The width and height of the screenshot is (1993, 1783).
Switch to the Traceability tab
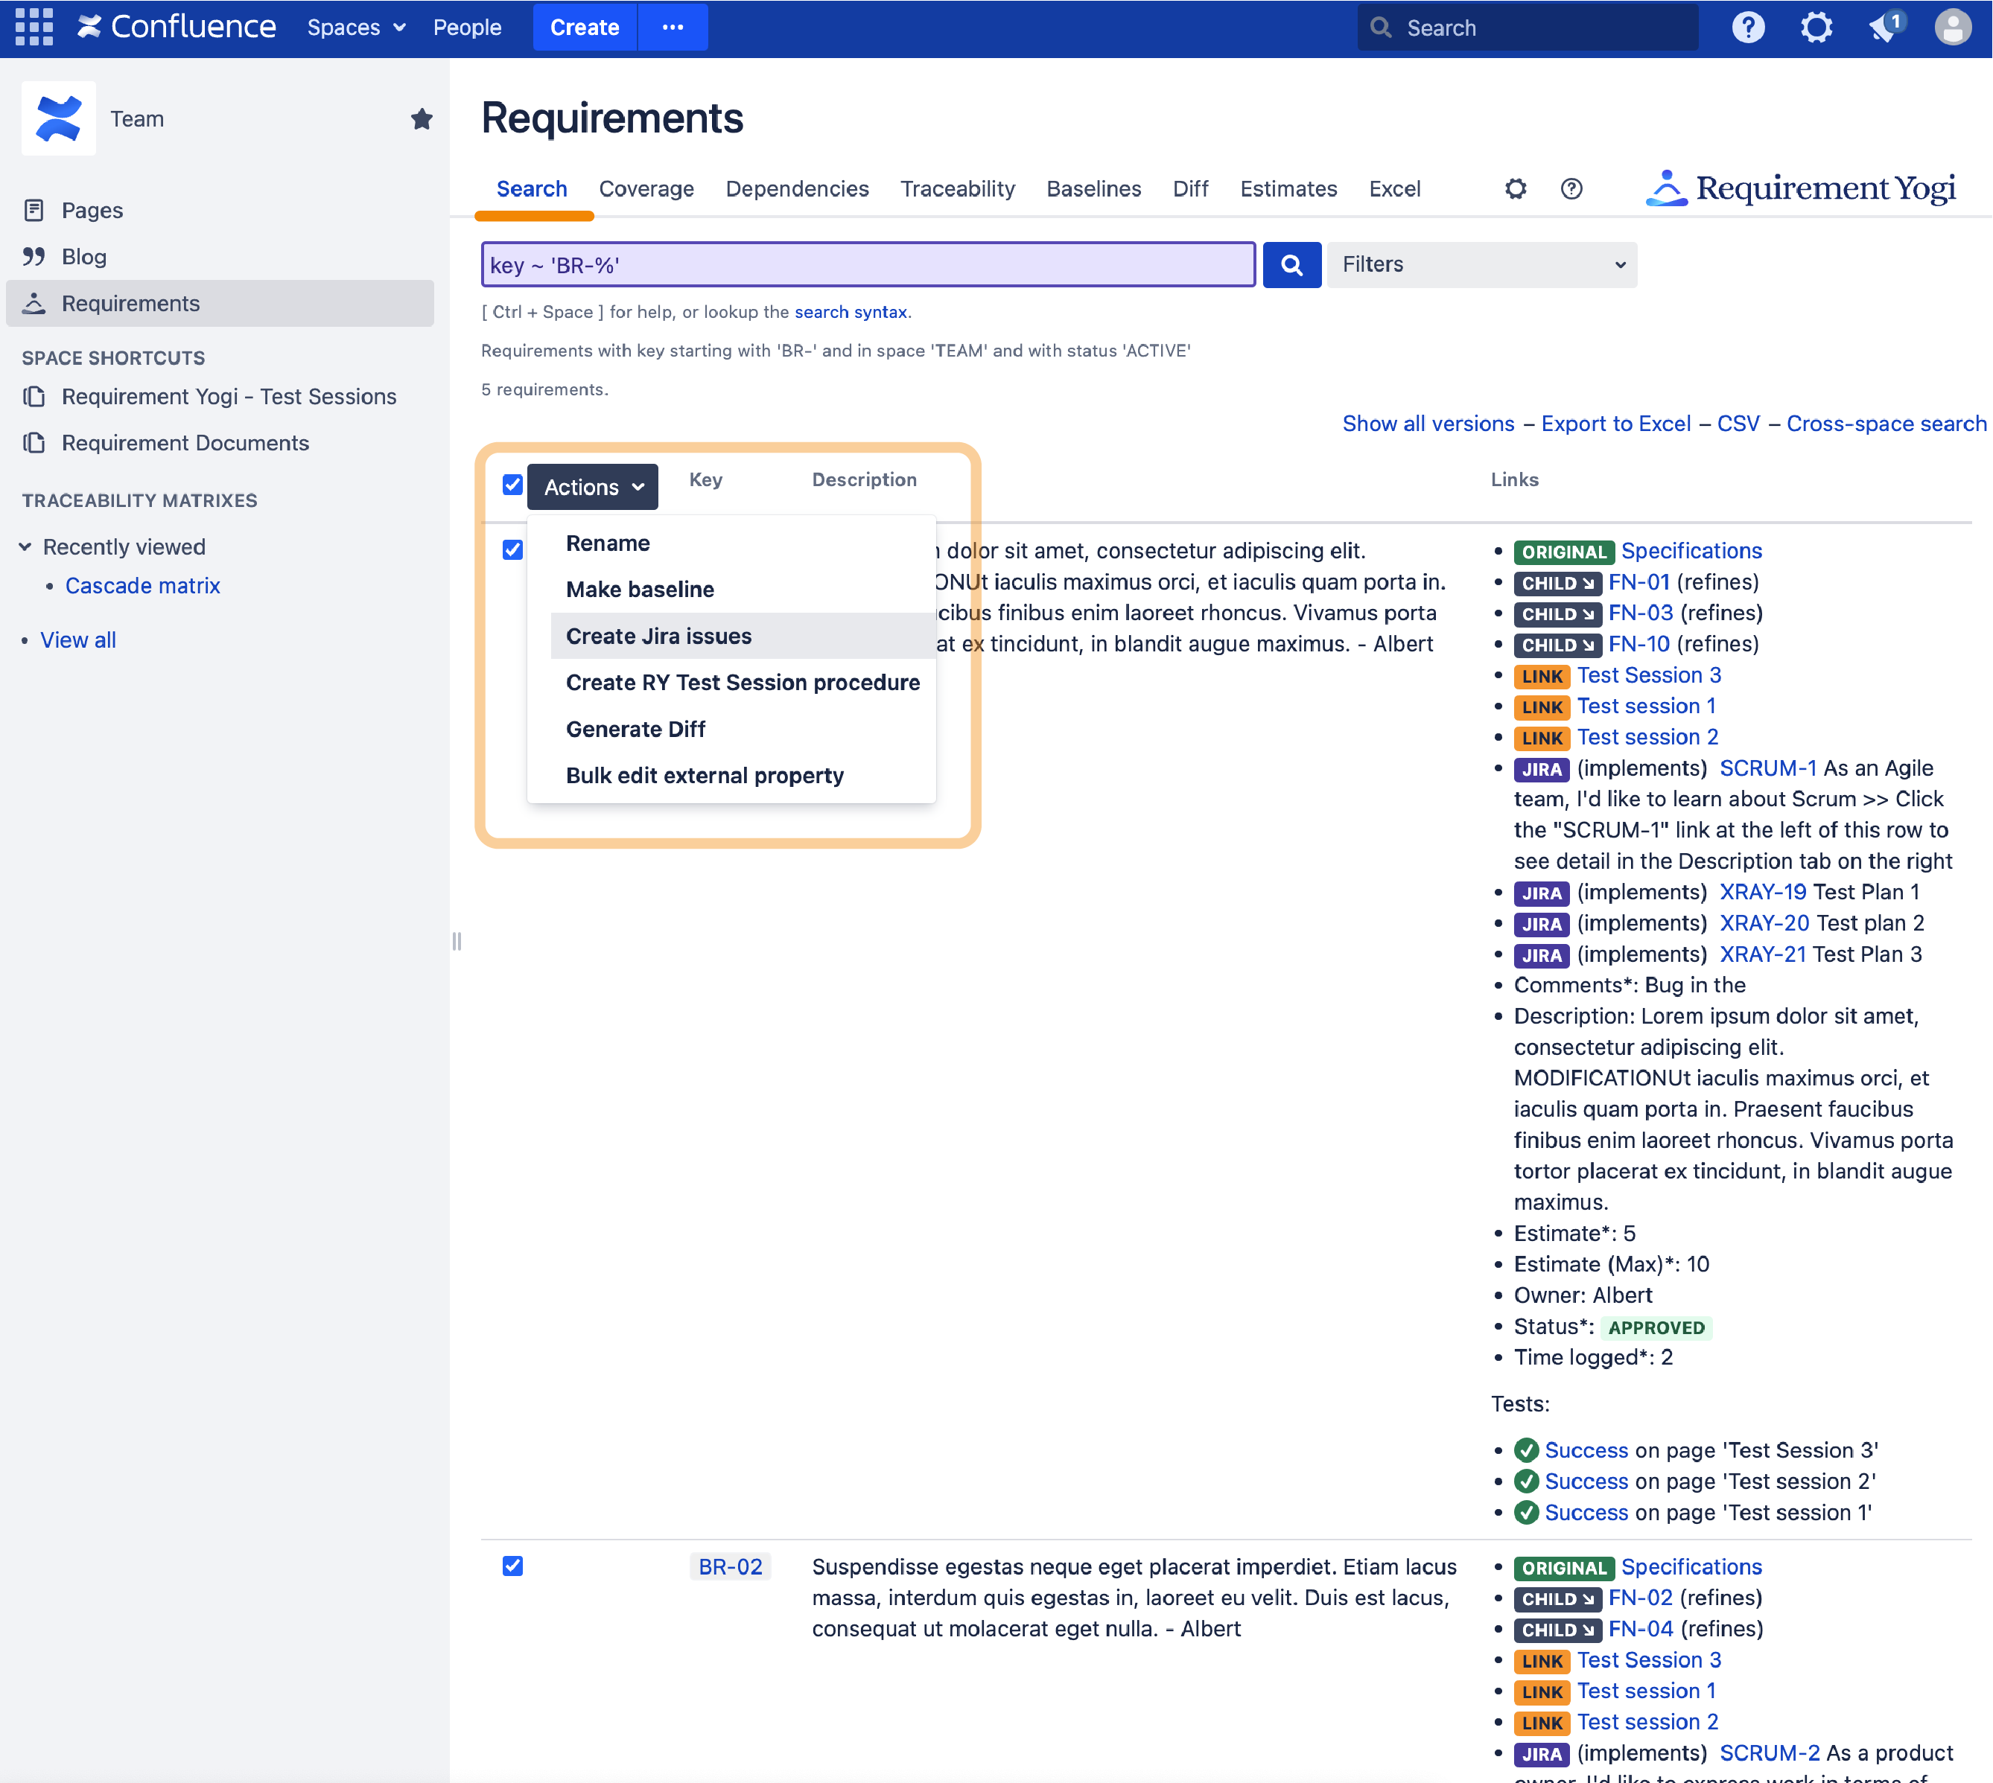[956, 189]
